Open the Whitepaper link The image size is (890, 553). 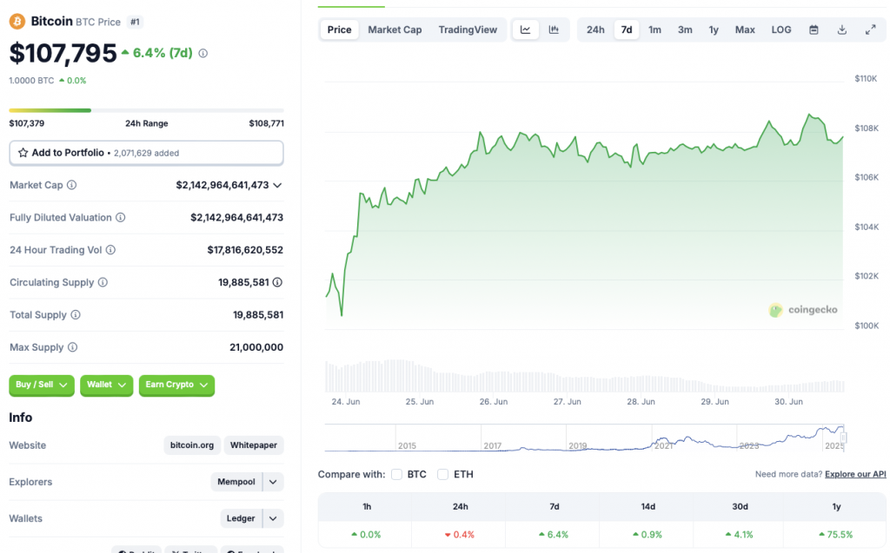click(x=254, y=445)
